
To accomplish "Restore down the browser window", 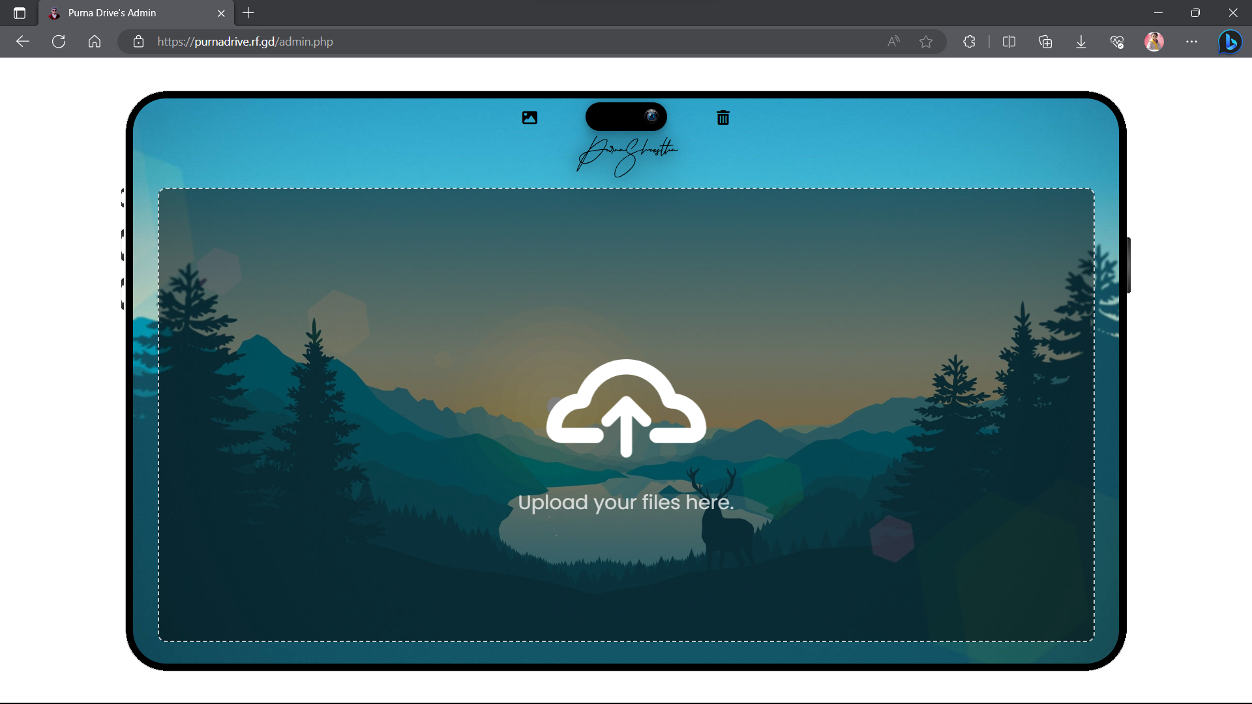I will tap(1195, 13).
